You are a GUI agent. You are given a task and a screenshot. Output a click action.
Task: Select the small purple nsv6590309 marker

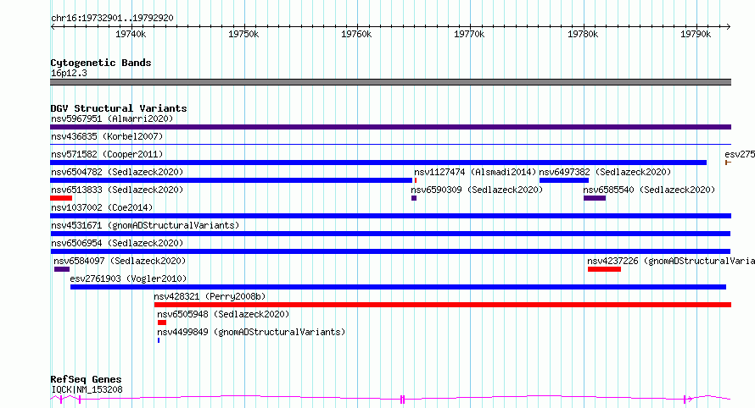tap(414, 198)
